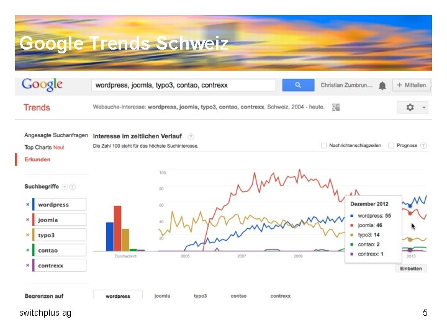The width and height of the screenshot is (447, 335).
Task: Remove the contrexx search term
Action: (x=27, y=266)
